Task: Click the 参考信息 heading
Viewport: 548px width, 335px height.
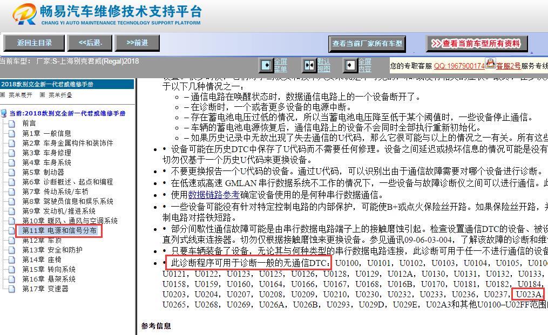Action: (x=156, y=326)
